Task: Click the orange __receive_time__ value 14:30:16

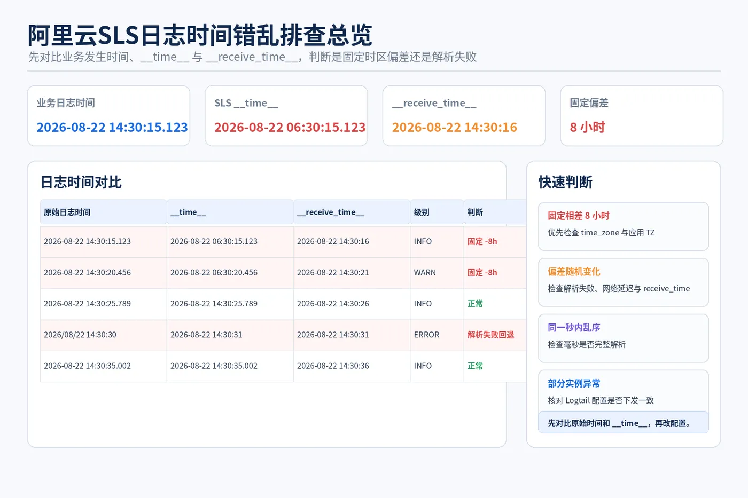Action: pos(455,127)
